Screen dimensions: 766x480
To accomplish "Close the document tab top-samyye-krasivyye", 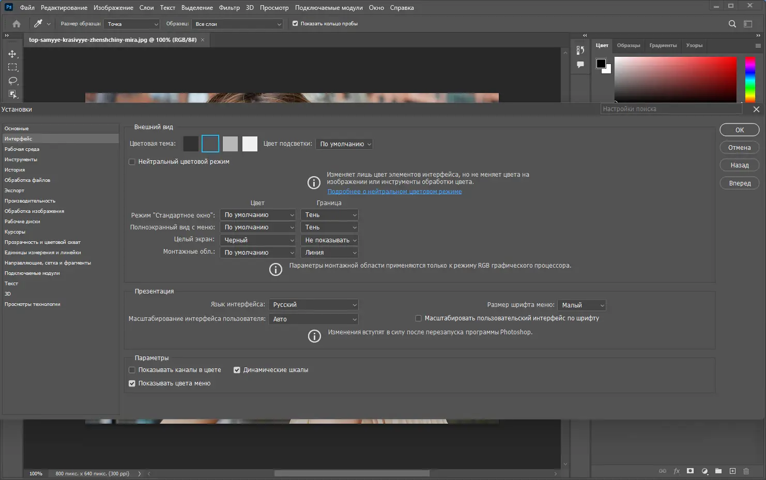I will [x=203, y=40].
